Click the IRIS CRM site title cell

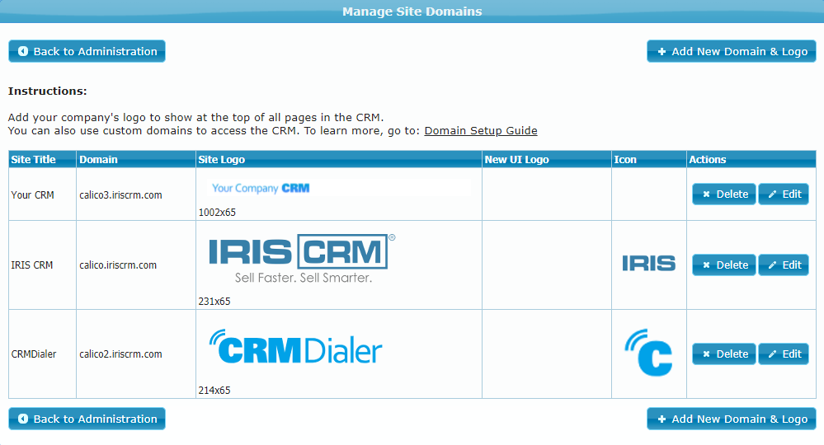[42, 265]
